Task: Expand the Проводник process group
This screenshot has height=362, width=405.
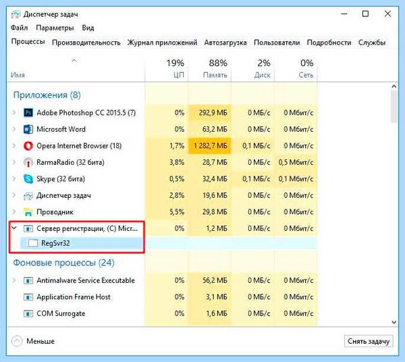Action: click(x=14, y=212)
